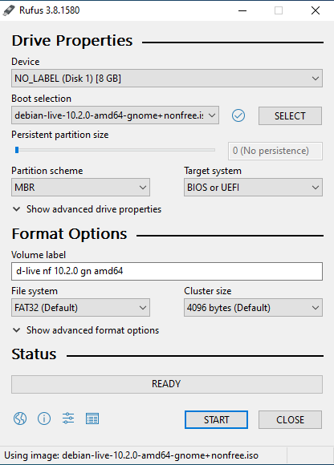Image resolution: width=334 pixels, height=465 pixels.
Task: Open the Device dropdown list
Action: 167,79
